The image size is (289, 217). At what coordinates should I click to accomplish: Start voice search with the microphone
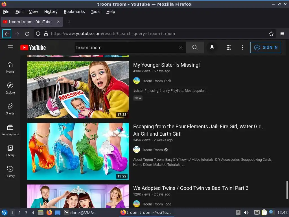(212, 47)
